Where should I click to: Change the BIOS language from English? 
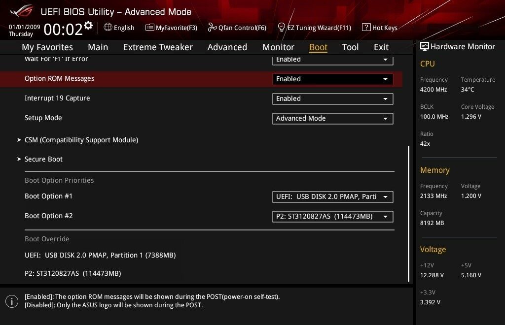(x=119, y=28)
